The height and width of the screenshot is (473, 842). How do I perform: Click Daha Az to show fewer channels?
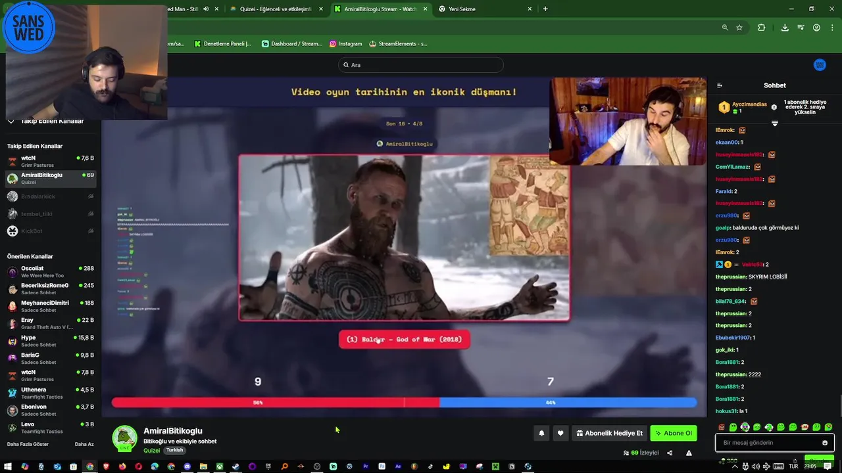pyautogui.click(x=84, y=444)
